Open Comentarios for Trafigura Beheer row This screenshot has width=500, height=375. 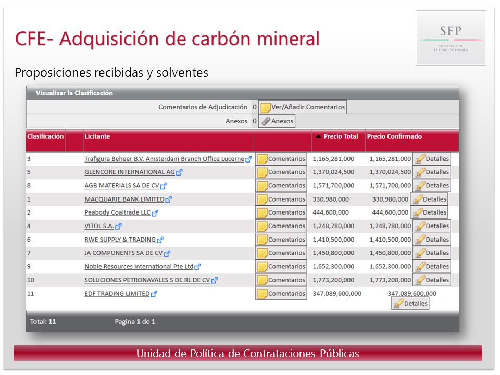click(x=281, y=159)
